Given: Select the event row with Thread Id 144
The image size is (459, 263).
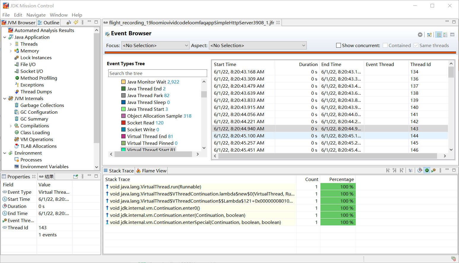Looking at the screenshot, I should click(x=330, y=136).
